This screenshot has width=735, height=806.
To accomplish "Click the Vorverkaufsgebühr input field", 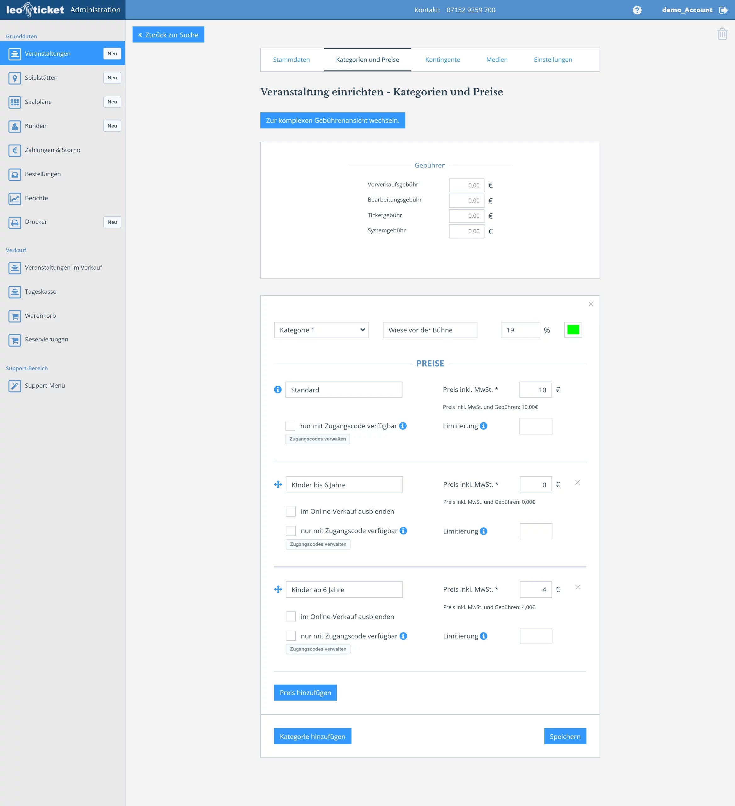I will point(466,185).
